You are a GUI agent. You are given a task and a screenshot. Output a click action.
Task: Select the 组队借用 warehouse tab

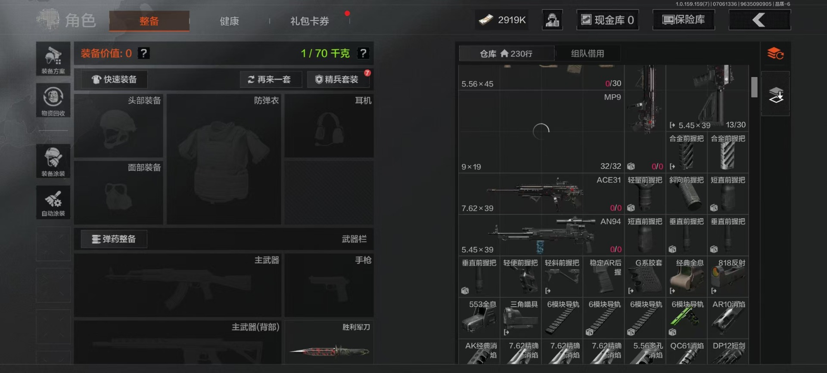588,53
